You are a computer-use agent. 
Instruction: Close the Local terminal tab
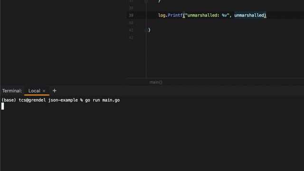(x=44, y=91)
